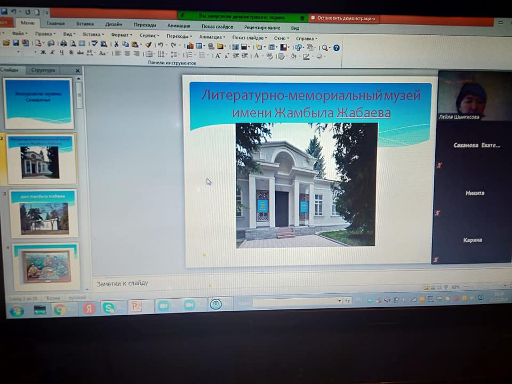The image size is (512, 384).
Task: Switch to the Дизайн ribbon tab
Action: pos(113,24)
